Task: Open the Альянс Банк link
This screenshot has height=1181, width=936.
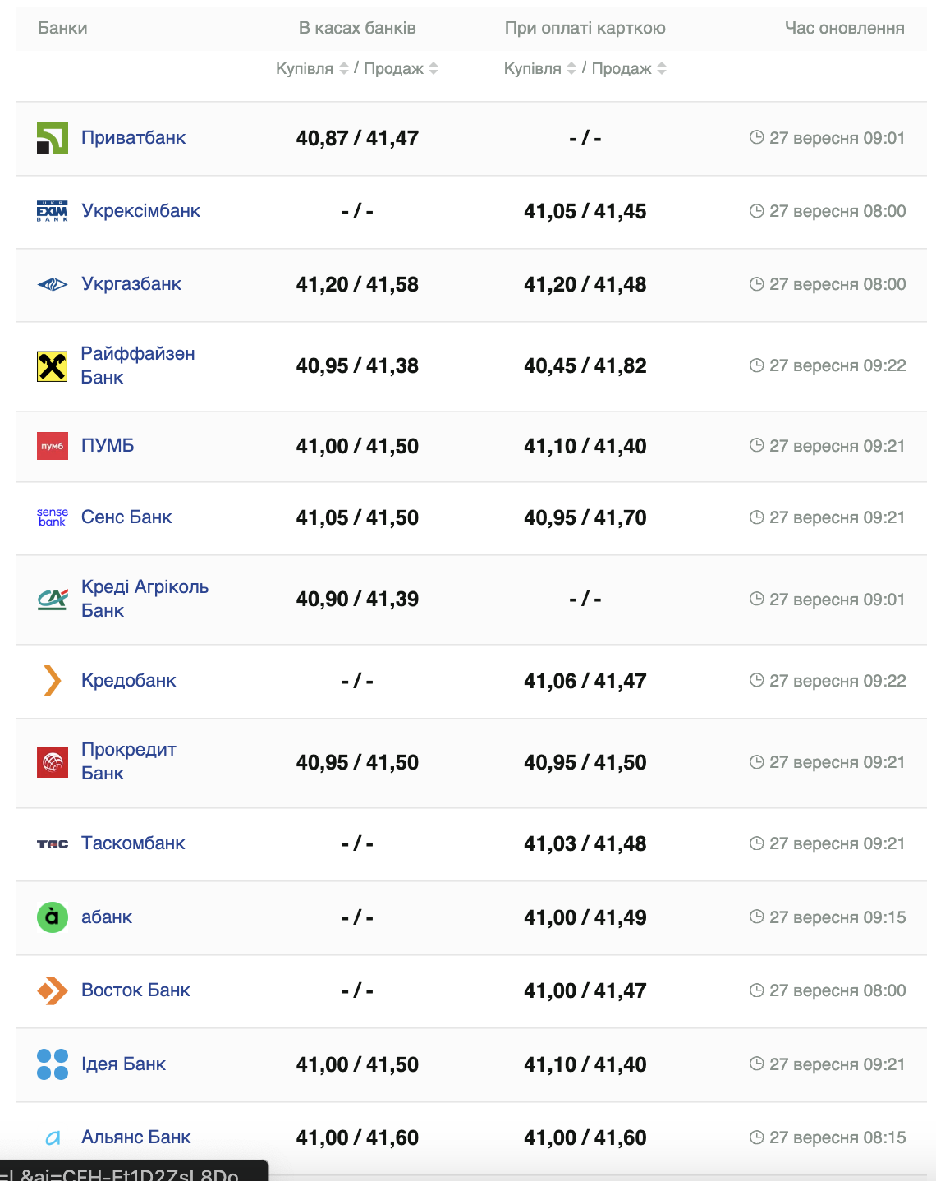Action: click(136, 1137)
